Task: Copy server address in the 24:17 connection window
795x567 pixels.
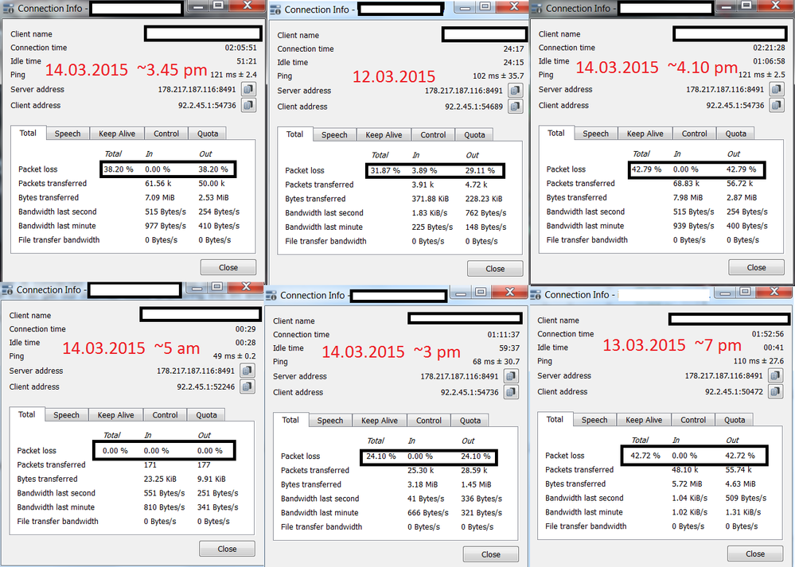Action: 515,90
